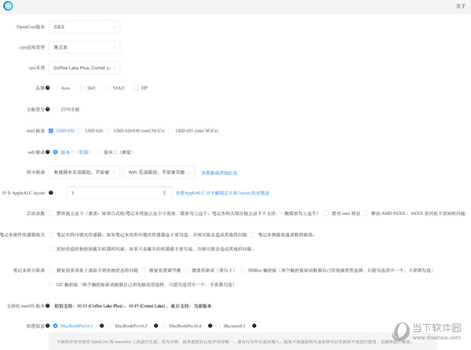Click the AppleALC layout number field
Image resolution: width=471 pixels, height=350 pixels.
[119, 193]
